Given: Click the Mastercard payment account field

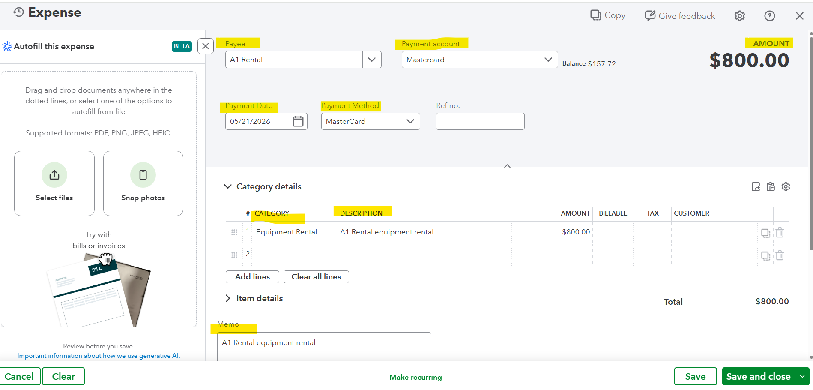Looking at the screenshot, I should pyautogui.click(x=470, y=60).
